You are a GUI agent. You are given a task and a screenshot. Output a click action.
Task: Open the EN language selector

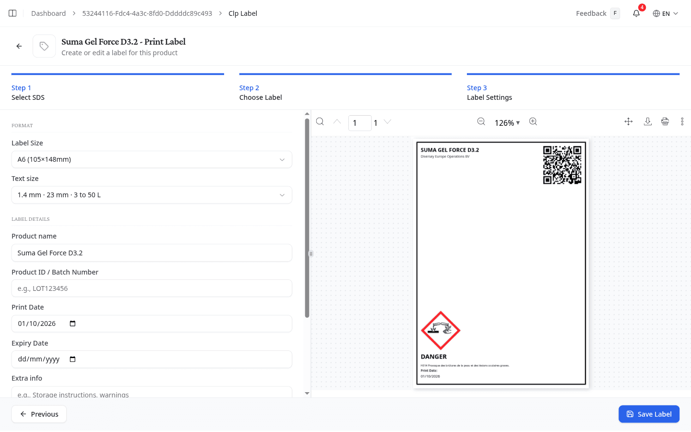666,13
